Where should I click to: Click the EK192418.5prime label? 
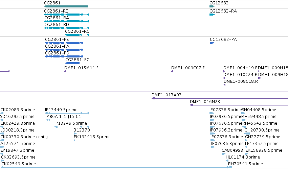(92, 137)
